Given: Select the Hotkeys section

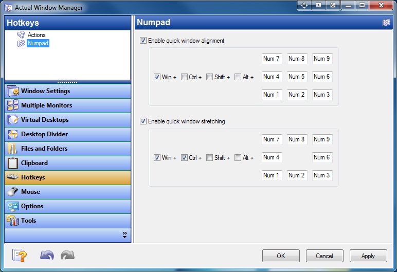Looking at the screenshot, I should pos(67,177).
